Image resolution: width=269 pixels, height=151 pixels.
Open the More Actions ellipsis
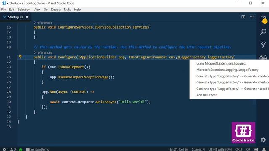pyautogui.click(x=252, y=17)
